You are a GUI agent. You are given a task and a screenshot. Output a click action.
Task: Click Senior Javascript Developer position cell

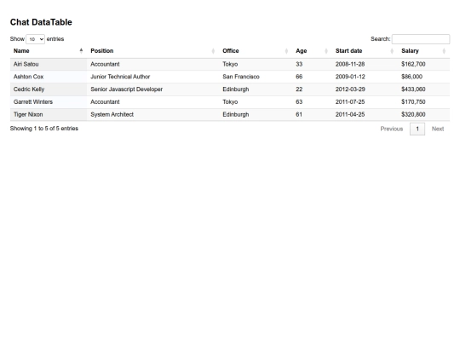tap(153, 89)
